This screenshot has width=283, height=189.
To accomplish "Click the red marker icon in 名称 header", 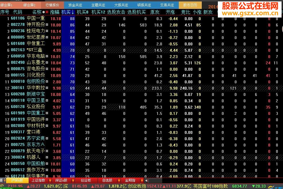I will pyautogui.click(x=47, y=12).
